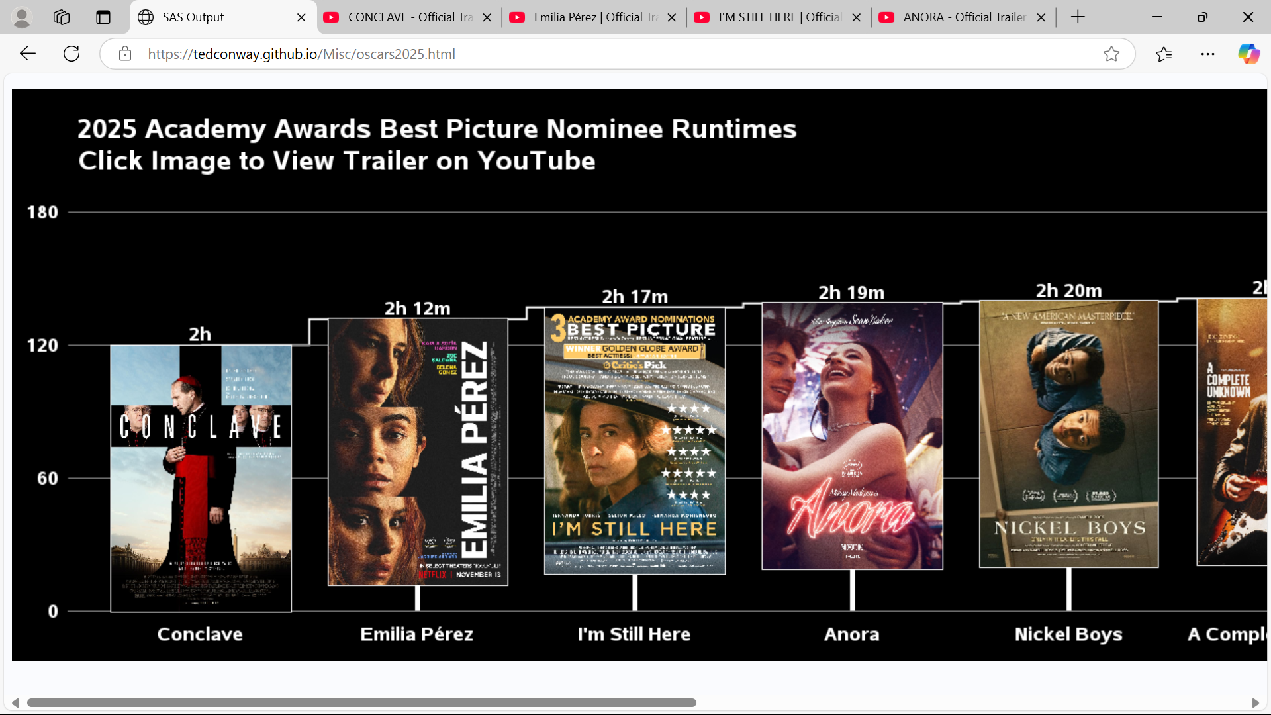The image size is (1271, 715).
Task: Click the browser profile avatar
Action: click(x=22, y=17)
